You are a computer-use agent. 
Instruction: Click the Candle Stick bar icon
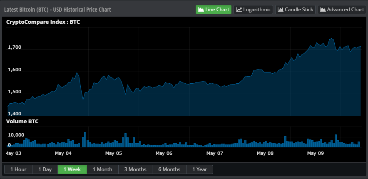[x=280, y=10]
